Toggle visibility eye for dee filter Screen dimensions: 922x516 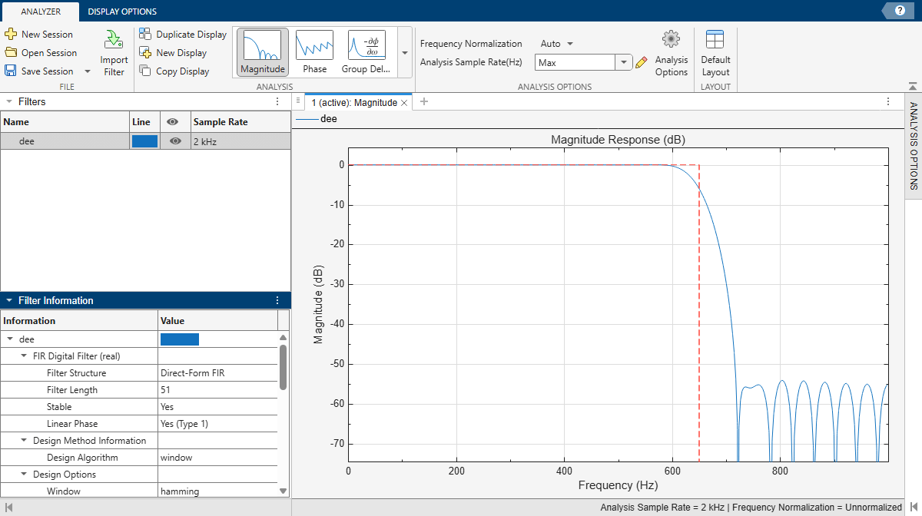pyautogui.click(x=176, y=141)
